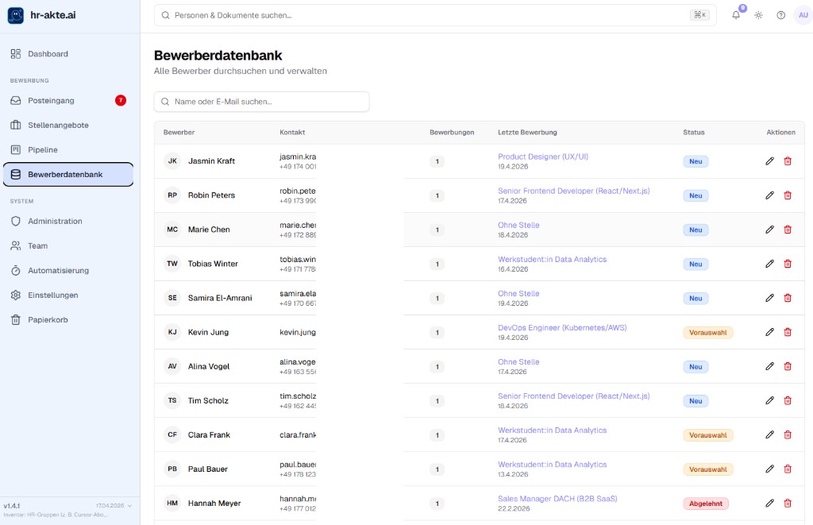Expand the version info chevron in sidebar footer
Viewport: 813px width, 525px height.
coord(129,505)
